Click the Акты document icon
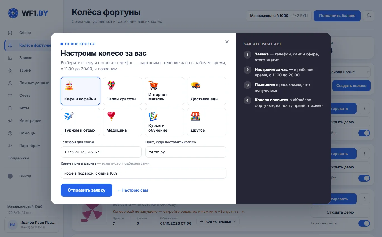The image size is (382, 237). pyautogui.click(x=10, y=108)
